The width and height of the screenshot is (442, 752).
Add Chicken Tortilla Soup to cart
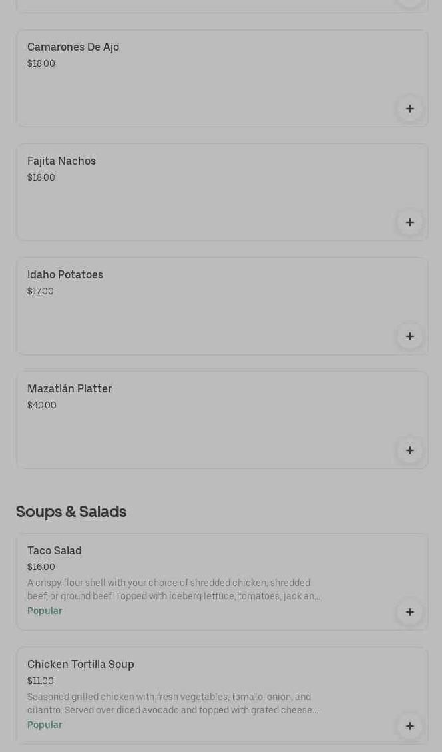pyautogui.click(x=409, y=726)
